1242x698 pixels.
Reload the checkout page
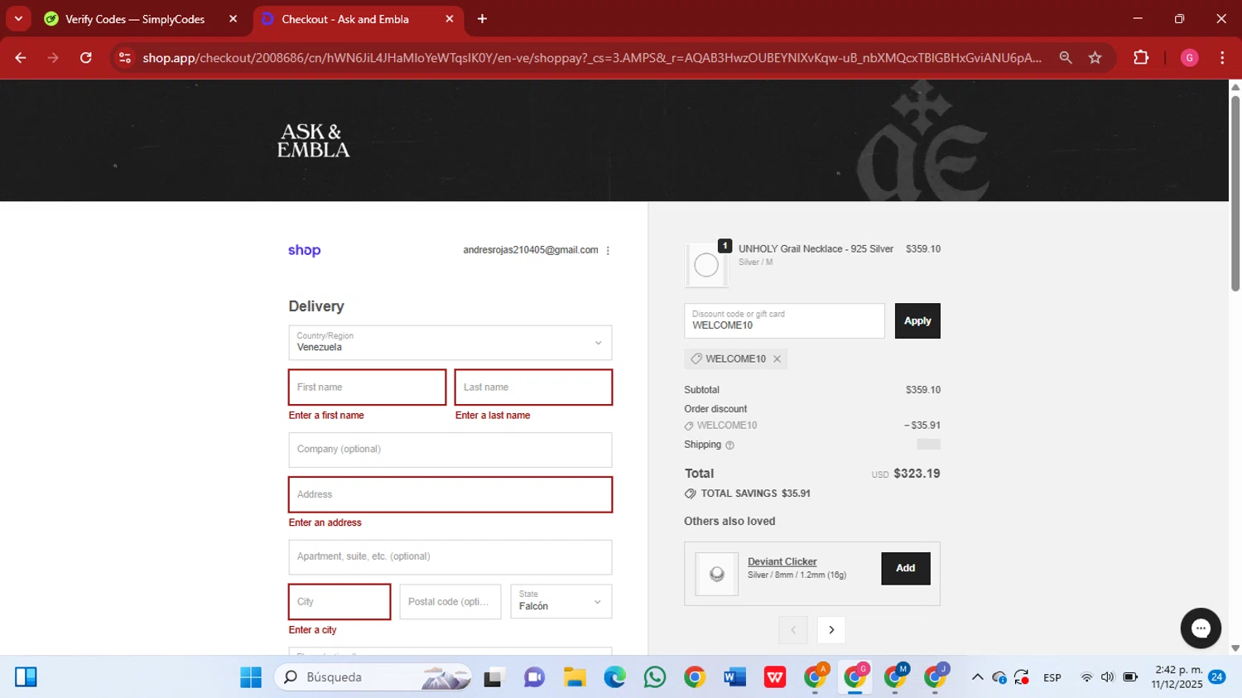pyautogui.click(x=86, y=58)
